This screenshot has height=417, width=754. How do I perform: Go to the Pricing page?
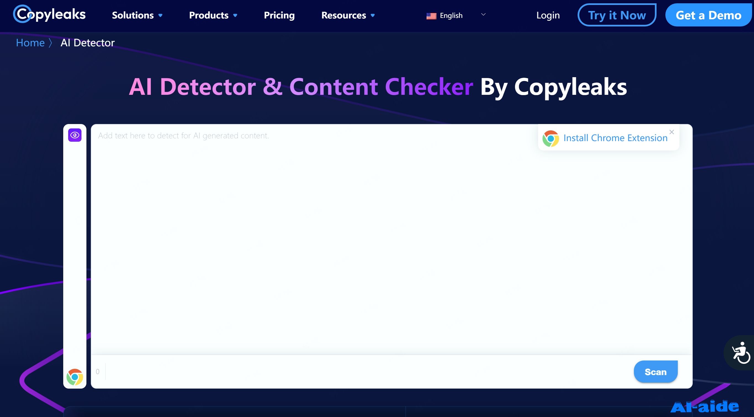(x=279, y=15)
